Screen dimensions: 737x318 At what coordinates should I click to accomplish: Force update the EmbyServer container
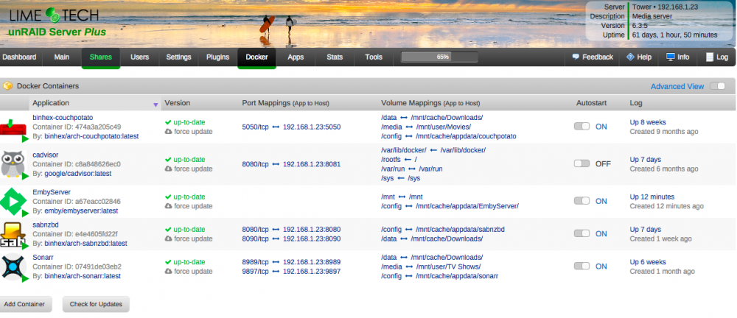click(x=193, y=206)
